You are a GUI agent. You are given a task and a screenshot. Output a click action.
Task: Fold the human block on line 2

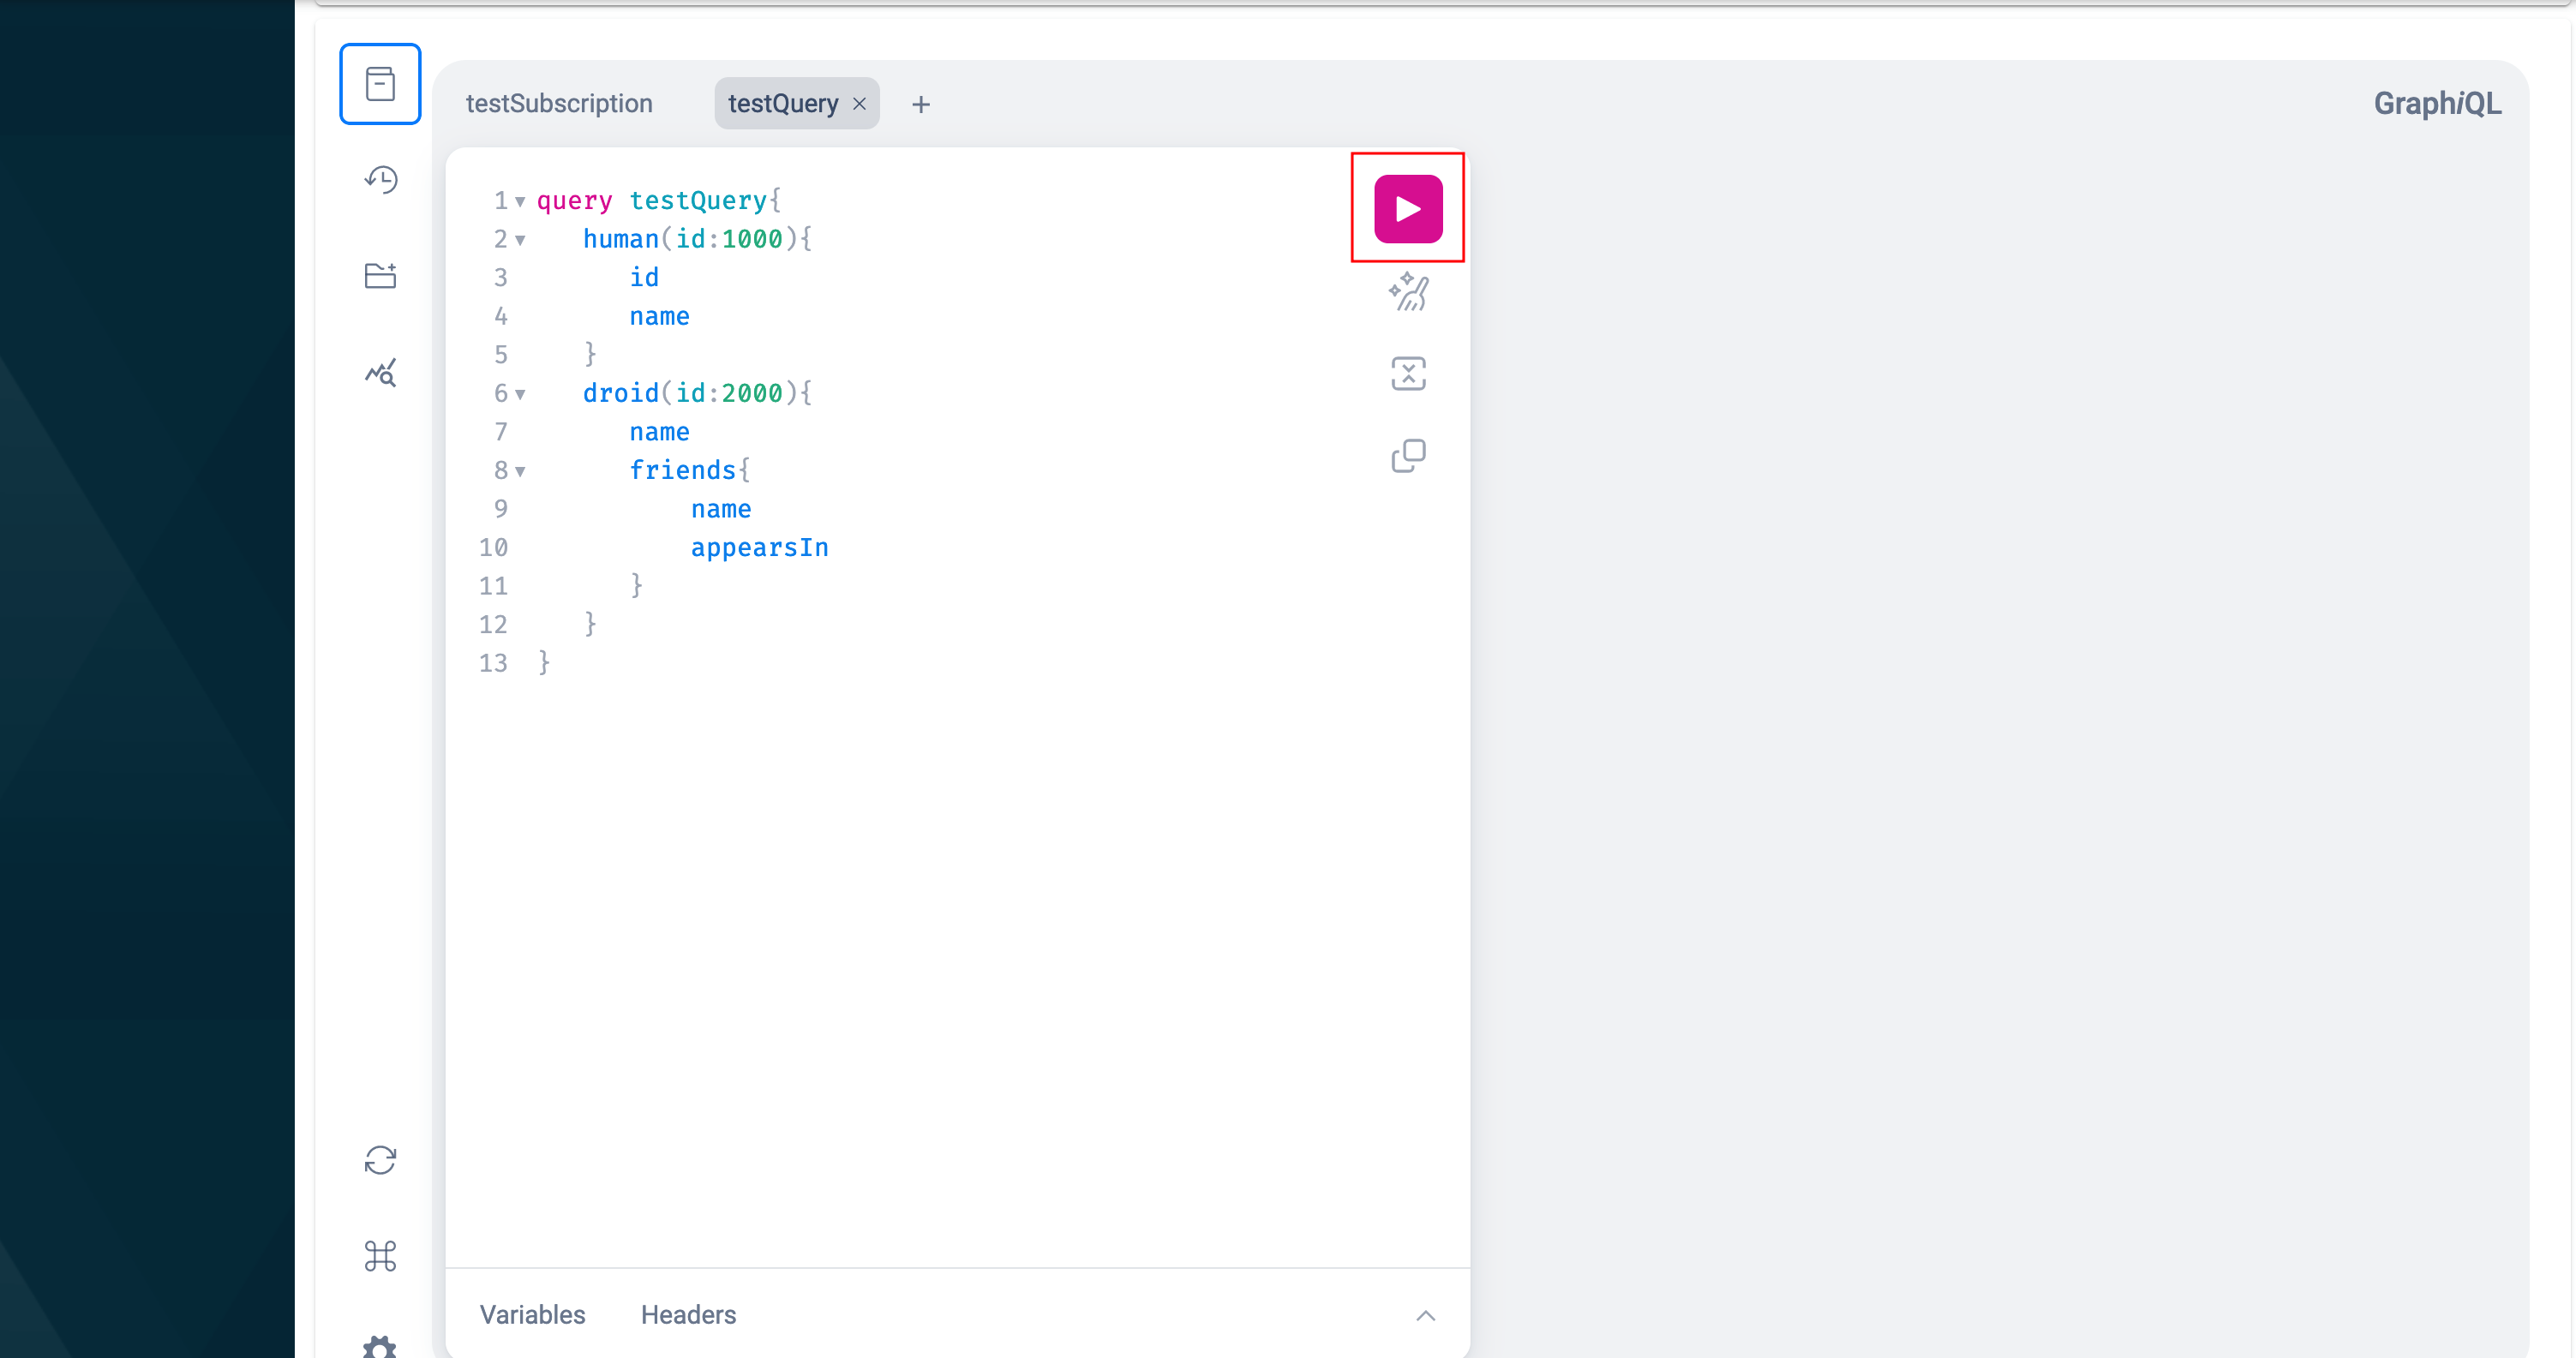[520, 240]
